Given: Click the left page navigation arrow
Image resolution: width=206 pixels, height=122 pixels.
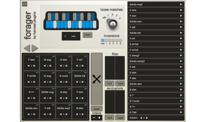Looking at the screenshot, I should (27, 48).
